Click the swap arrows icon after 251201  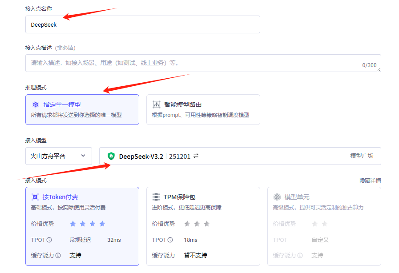[x=196, y=156]
